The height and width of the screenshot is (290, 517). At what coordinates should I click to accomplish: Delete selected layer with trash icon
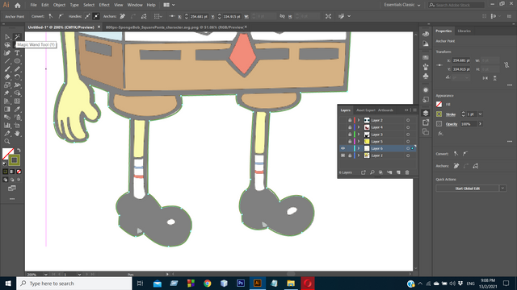[x=407, y=172]
